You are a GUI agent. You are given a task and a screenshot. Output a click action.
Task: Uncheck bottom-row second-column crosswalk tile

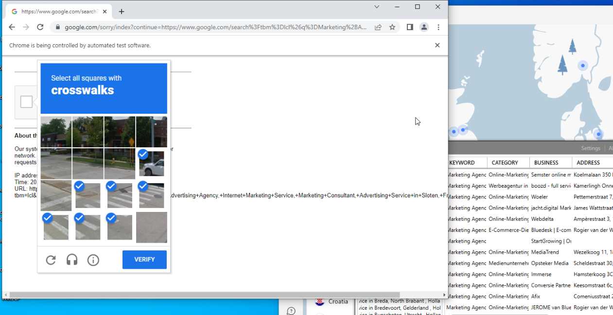88,227
